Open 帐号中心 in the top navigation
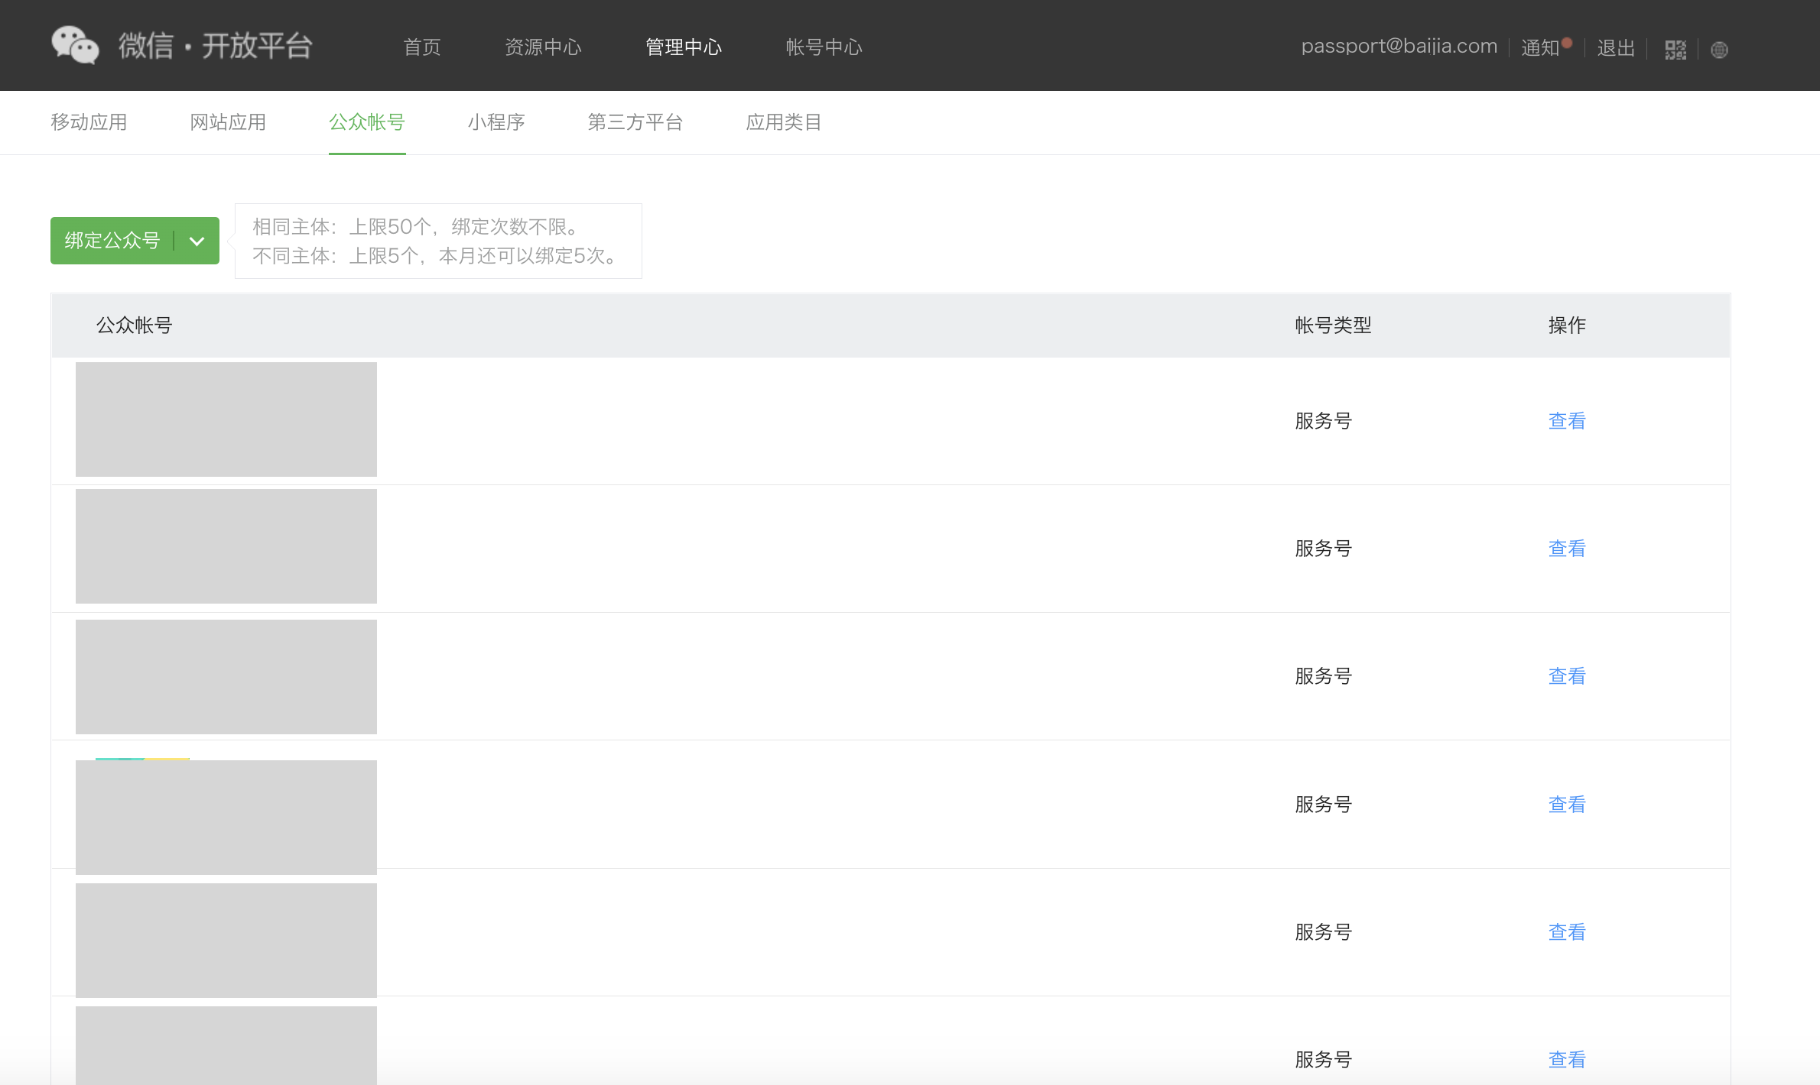1820x1085 pixels. click(x=824, y=47)
